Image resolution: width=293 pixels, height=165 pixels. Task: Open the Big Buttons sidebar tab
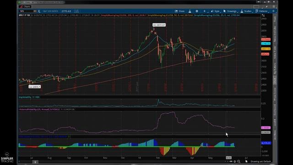tap(275, 69)
